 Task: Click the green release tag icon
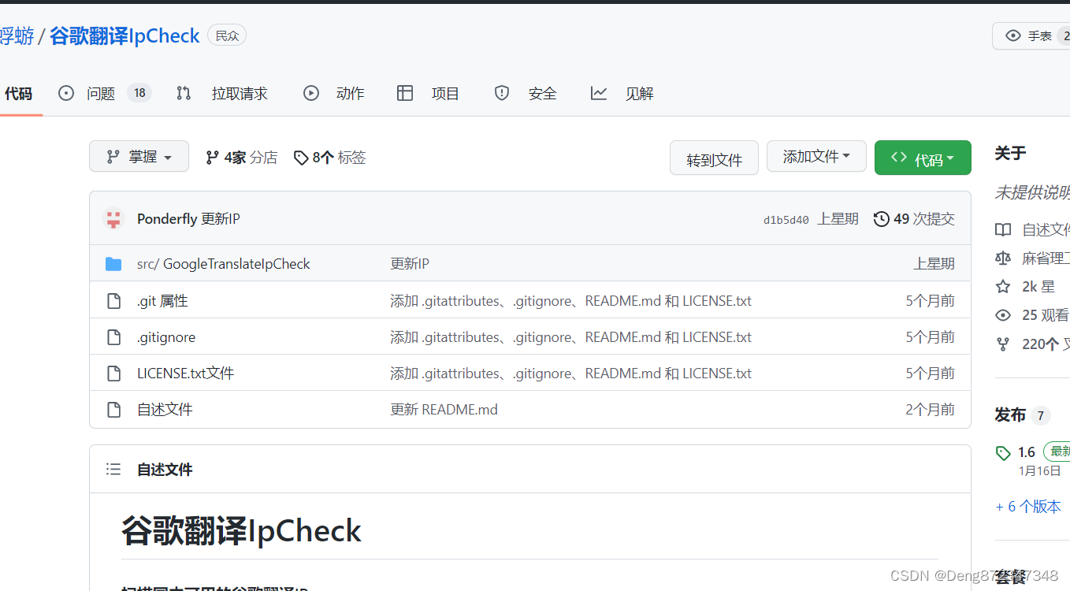click(1003, 453)
